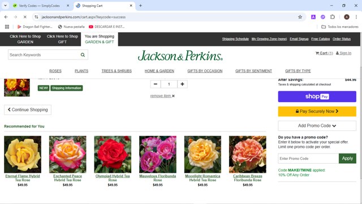The width and height of the screenshot is (362, 204).
Task: Open the site information icon in address bar
Action: [x=36, y=17]
